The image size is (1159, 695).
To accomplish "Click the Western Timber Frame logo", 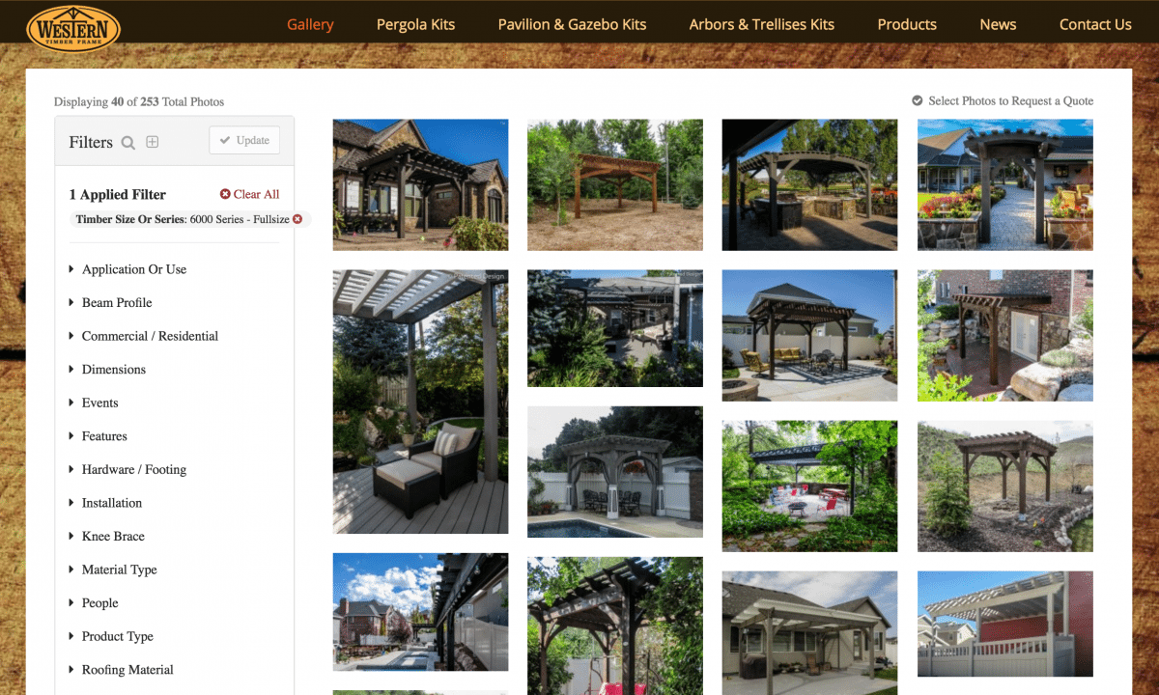I will (73, 27).
